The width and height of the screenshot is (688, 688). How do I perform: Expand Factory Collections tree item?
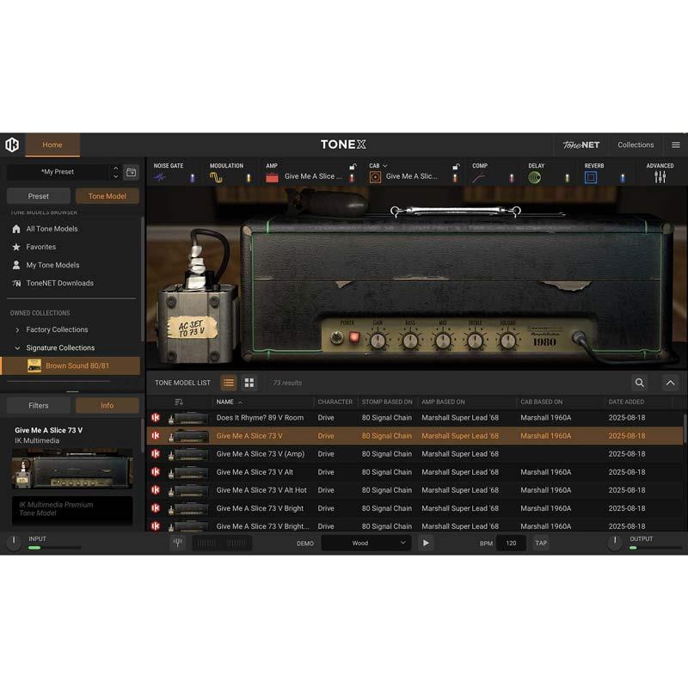pyautogui.click(x=18, y=329)
